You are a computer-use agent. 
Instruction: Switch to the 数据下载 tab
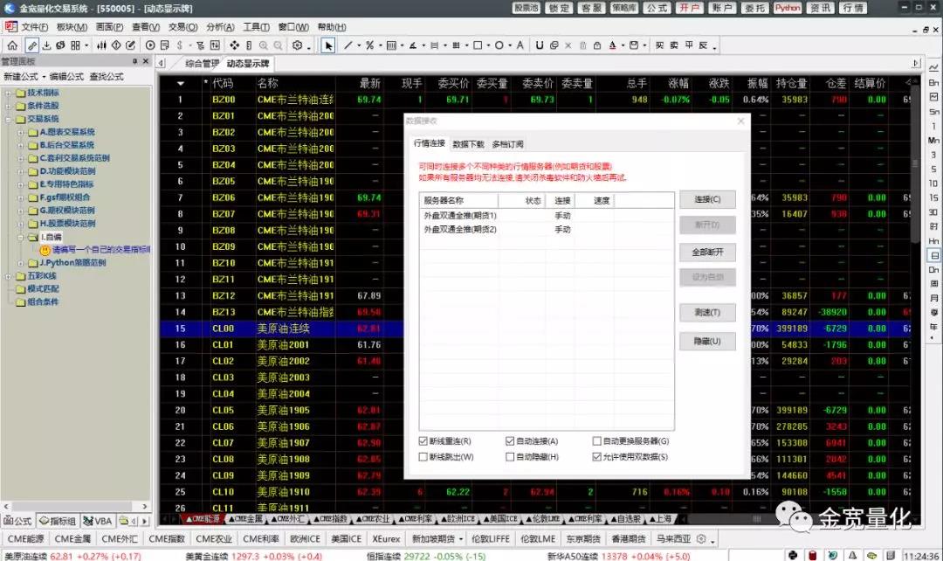[468, 144]
